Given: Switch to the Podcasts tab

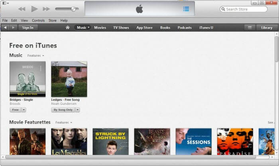Looking at the screenshot, I should (x=185, y=27).
